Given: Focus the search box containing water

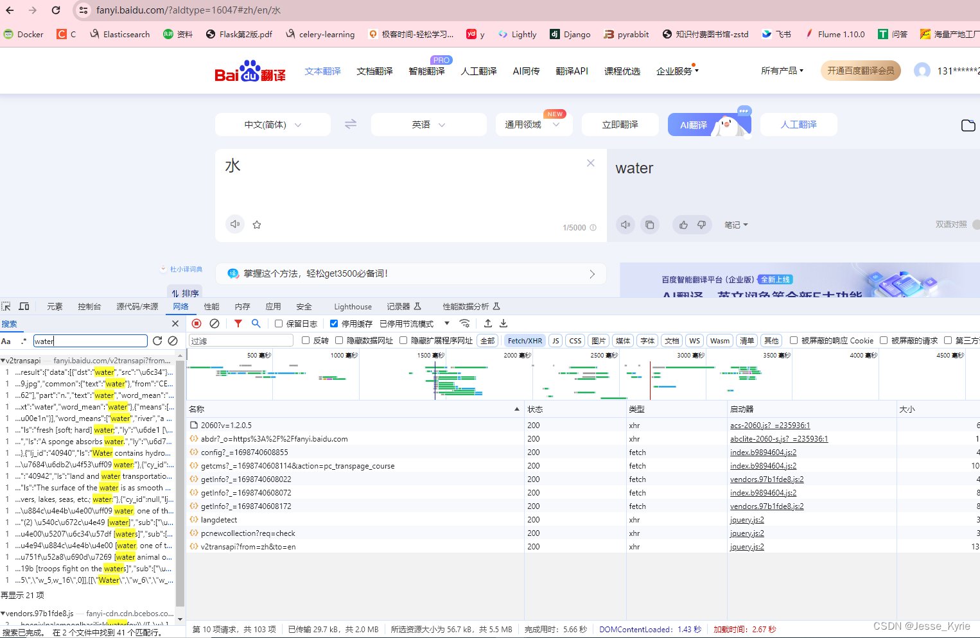Looking at the screenshot, I should click(90, 341).
